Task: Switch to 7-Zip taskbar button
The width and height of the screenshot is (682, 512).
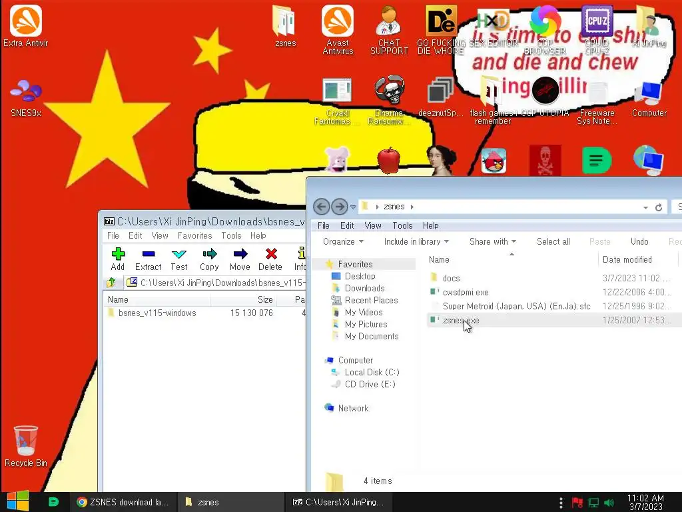Action: pyautogui.click(x=338, y=502)
